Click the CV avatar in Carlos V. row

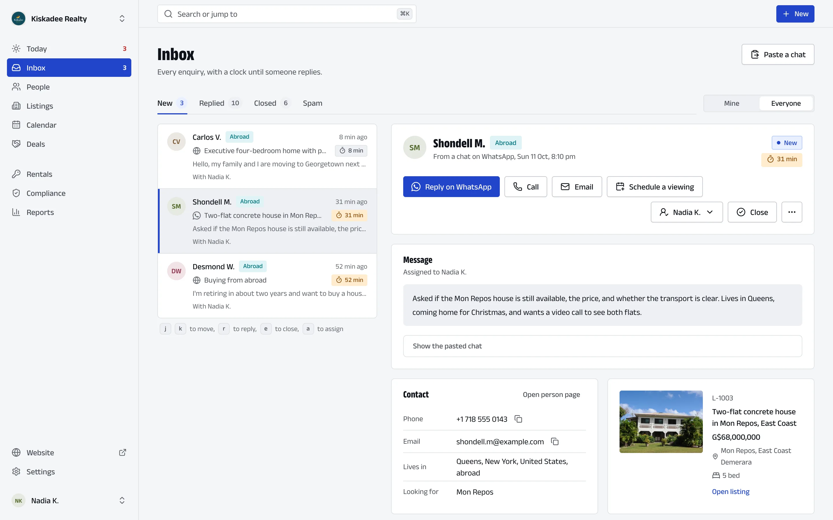coord(176,141)
